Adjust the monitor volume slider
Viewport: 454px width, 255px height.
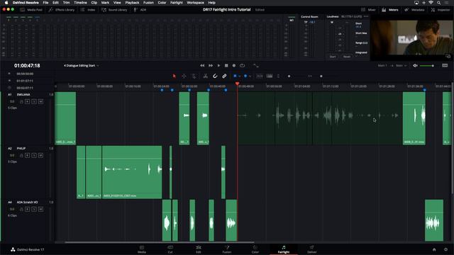427,66
